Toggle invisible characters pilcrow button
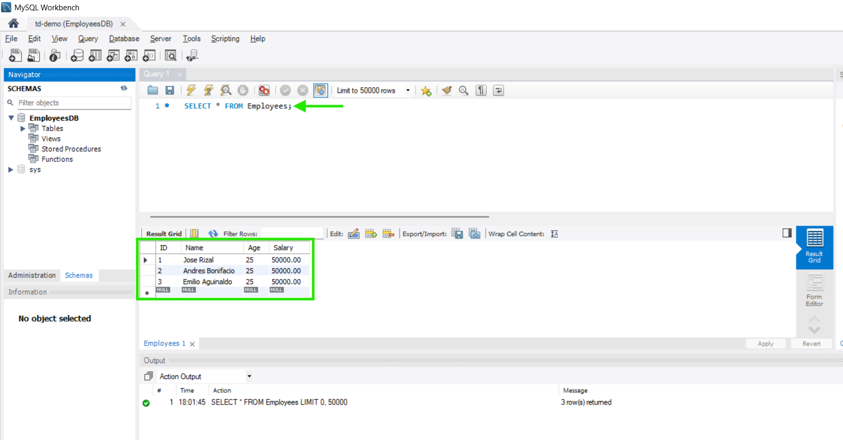 coord(481,90)
